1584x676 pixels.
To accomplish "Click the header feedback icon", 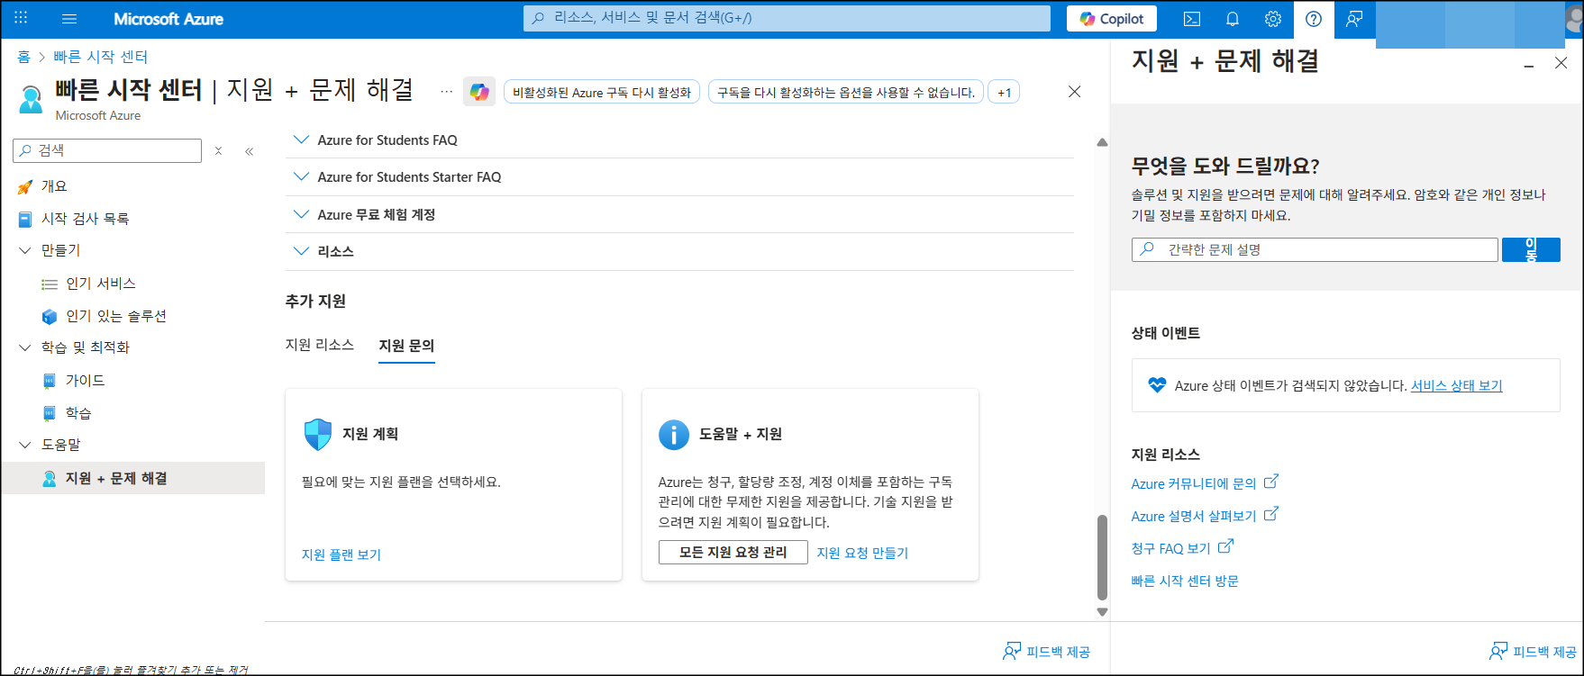I will coord(1354,18).
